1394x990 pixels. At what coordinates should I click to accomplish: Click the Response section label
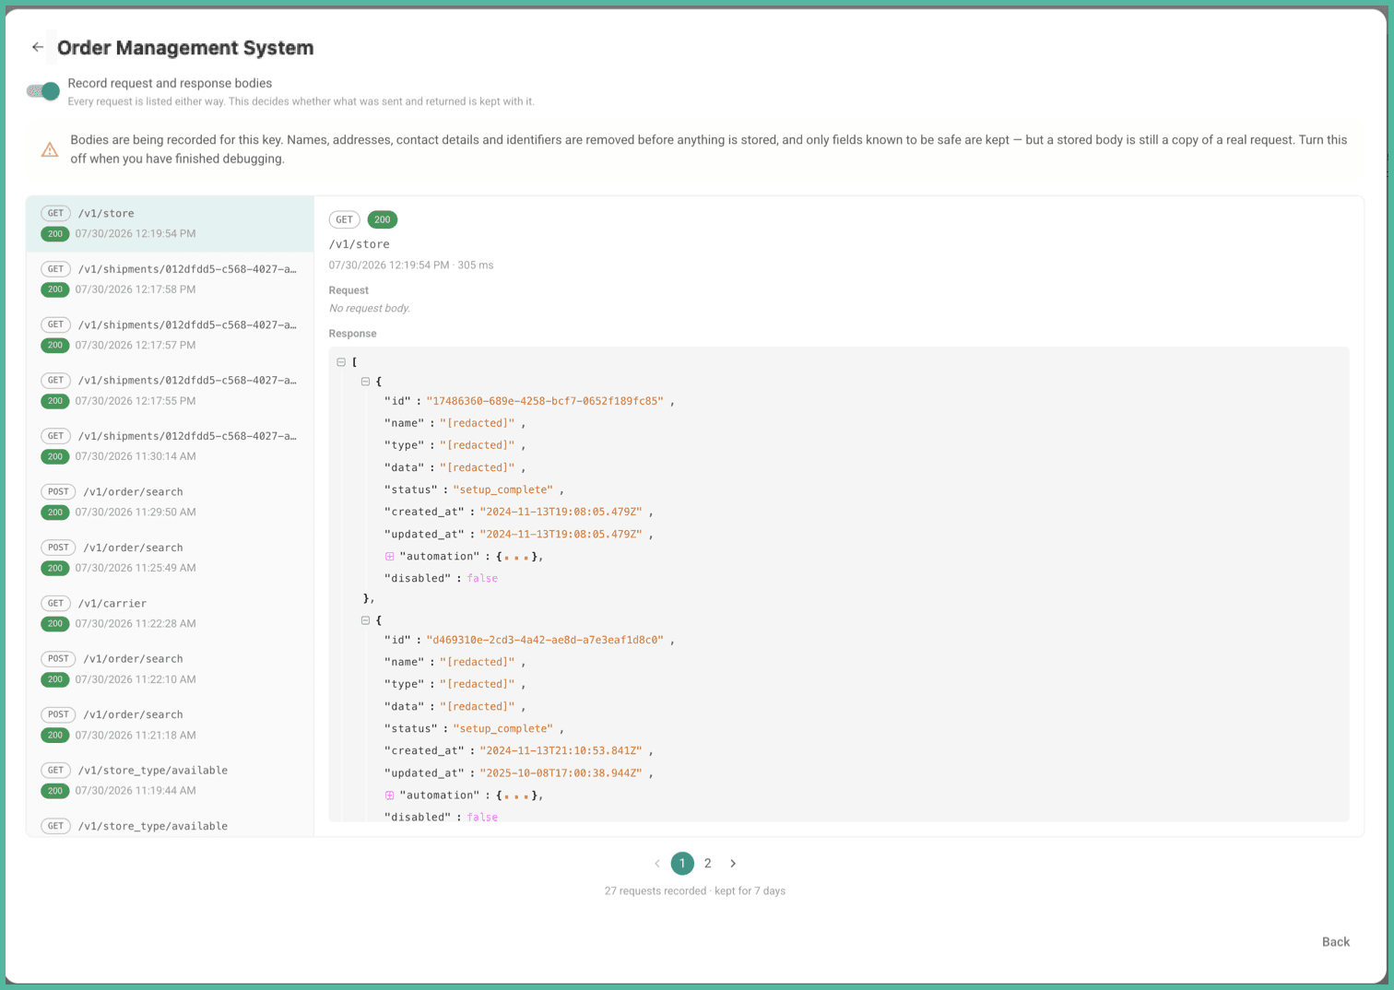tap(352, 334)
